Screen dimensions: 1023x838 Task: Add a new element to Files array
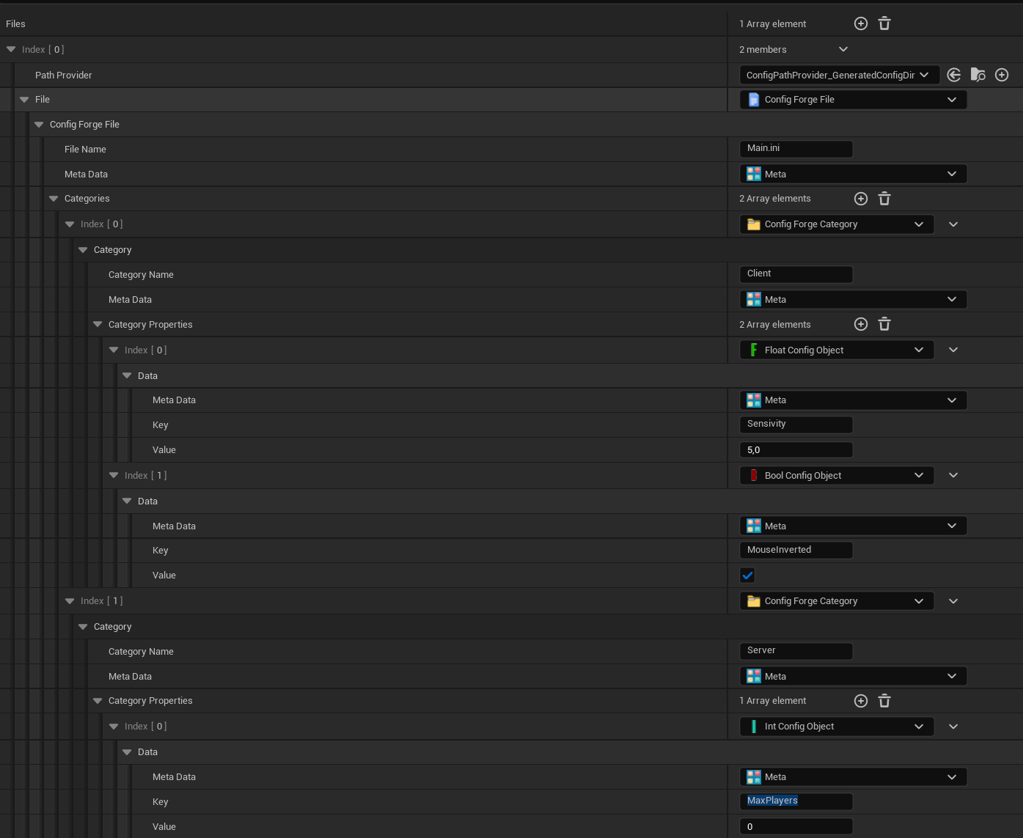pyautogui.click(x=861, y=24)
